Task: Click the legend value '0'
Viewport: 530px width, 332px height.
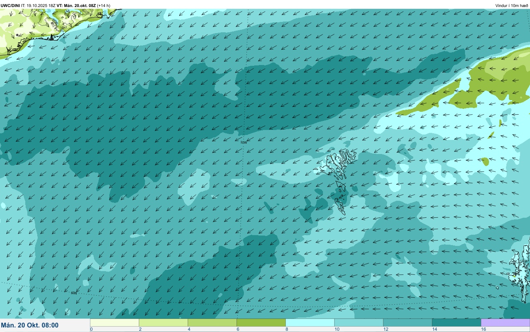Action: pyautogui.click(x=91, y=329)
